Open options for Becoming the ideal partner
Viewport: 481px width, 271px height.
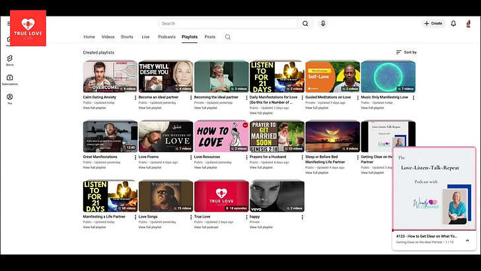[246, 98]
